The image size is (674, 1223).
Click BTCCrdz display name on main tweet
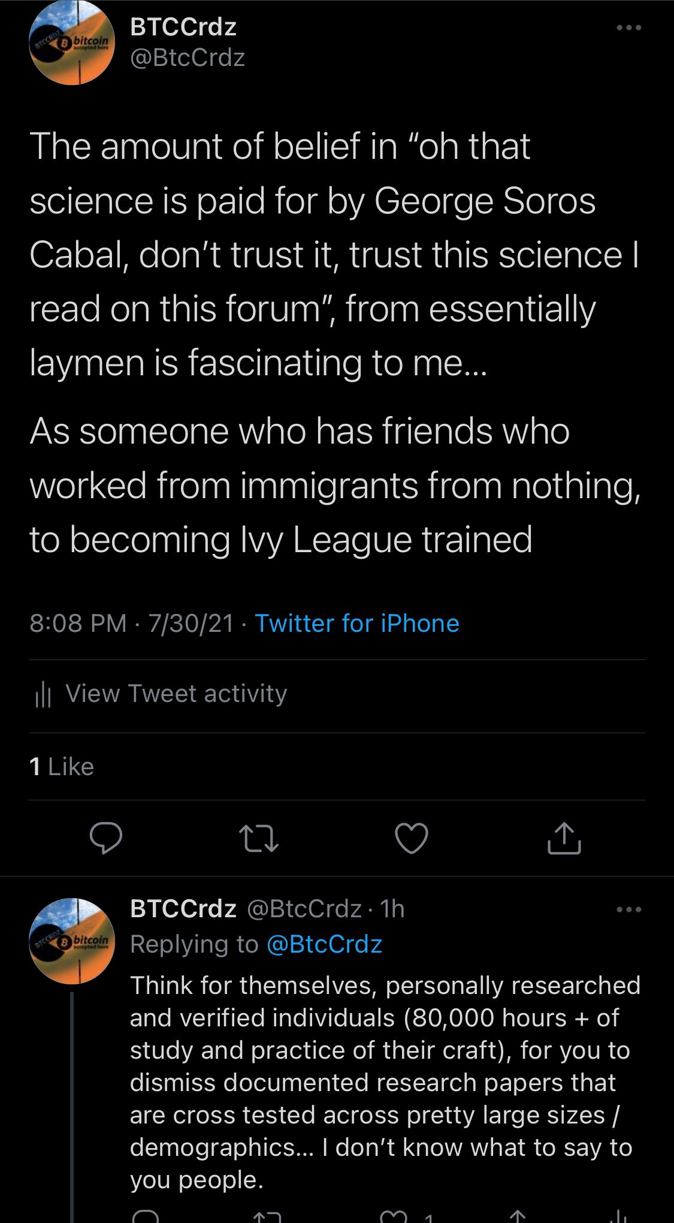click(x=183, y=27)
